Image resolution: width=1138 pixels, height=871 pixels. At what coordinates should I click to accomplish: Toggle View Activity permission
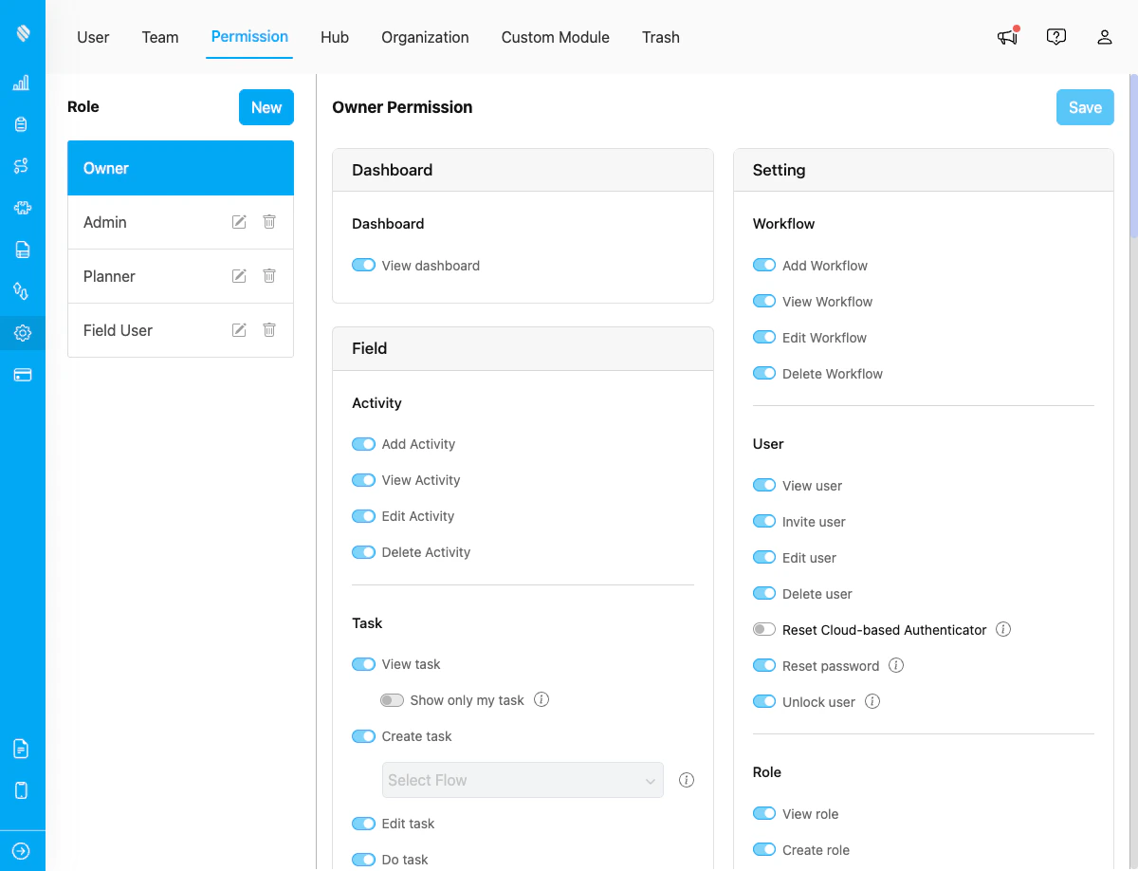(x=363, y=480)
